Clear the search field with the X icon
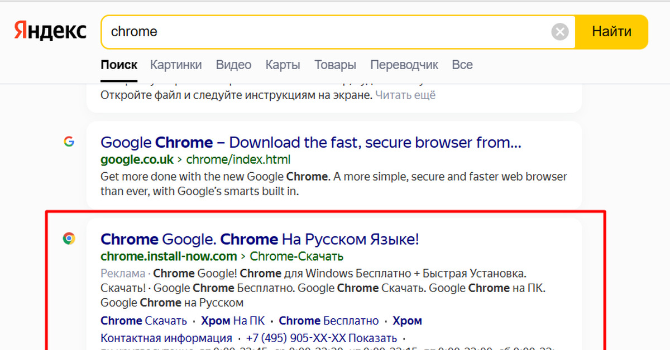Image resolution: width=670 pixels, height=350 pixels. pyautogui.click(x=559, y=32)
